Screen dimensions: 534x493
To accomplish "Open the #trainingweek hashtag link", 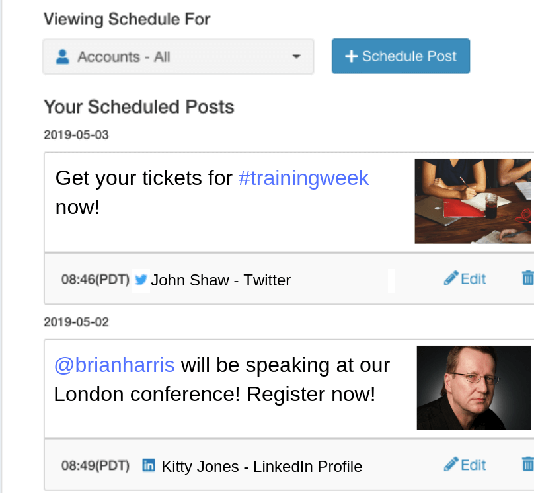I will click(303, 178).
